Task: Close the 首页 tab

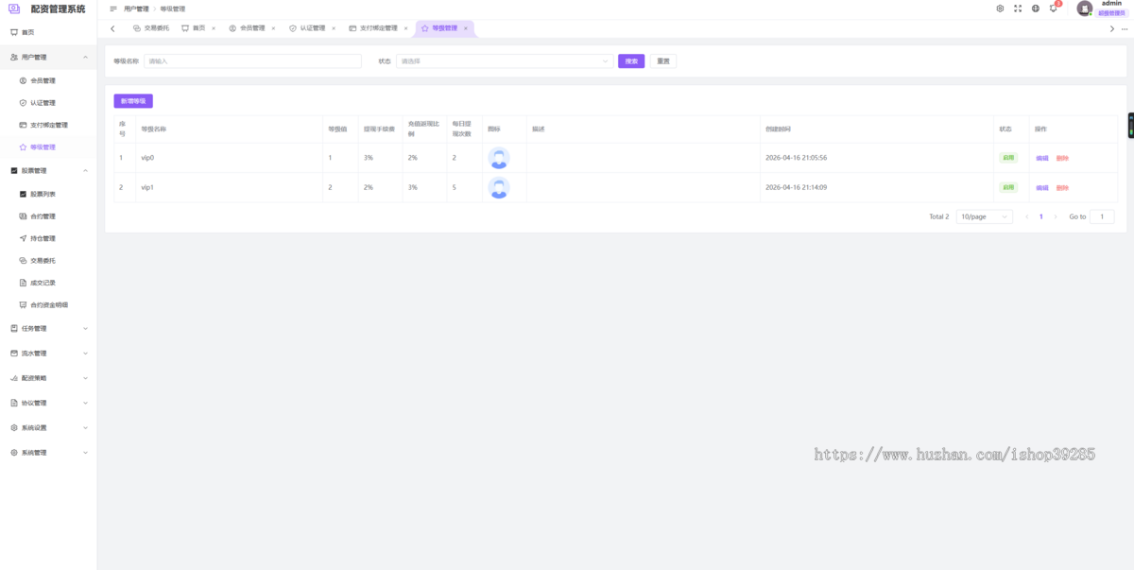Action: [x=214, y=28]
